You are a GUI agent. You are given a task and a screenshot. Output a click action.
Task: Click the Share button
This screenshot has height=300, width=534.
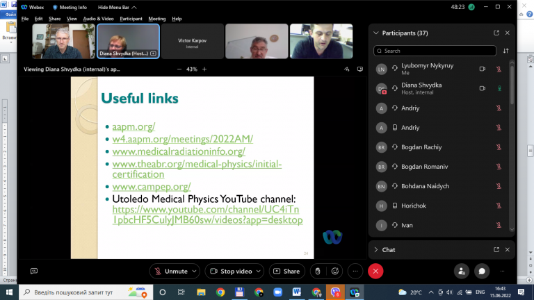click(x=286, y=271)
